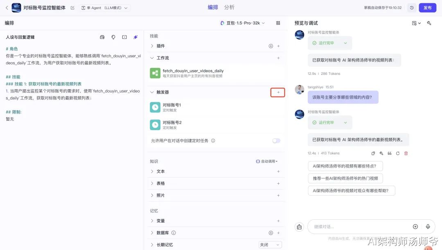Clear chat history with broom icon
This screenshot has width=442, height=250.
click(299, 227)
